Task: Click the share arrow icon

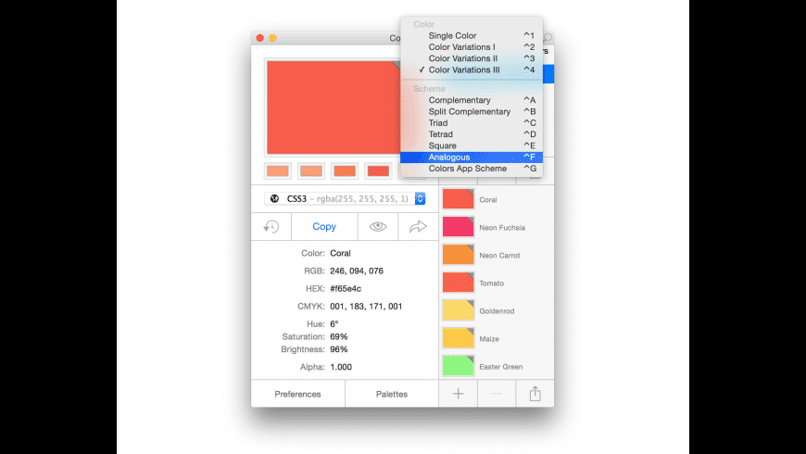Action: pos(418,226)
